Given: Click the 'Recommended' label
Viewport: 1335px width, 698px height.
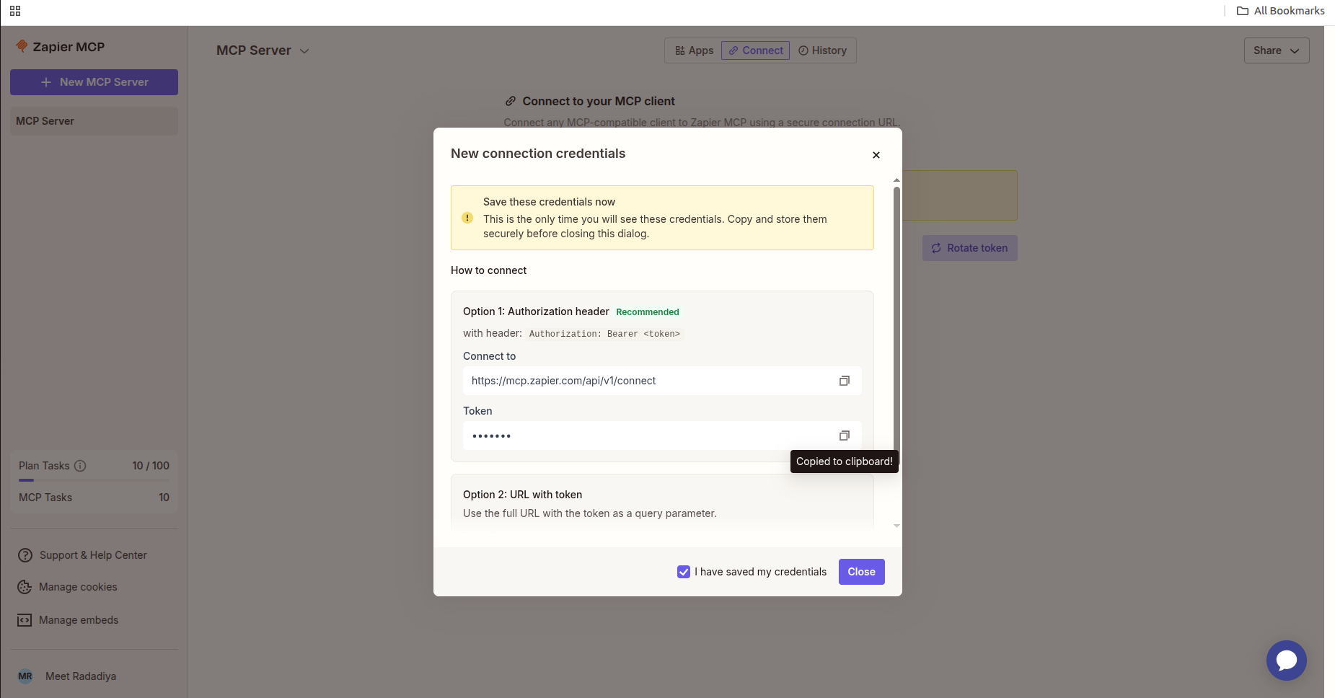Looking at the screenshot, I should coord(648,312).
